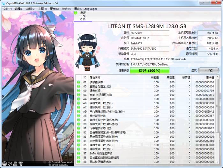223x168 pixels.
Task: Click the 接口 Serial ATA field
Action: pyautogui.click(x=150, y=43)
